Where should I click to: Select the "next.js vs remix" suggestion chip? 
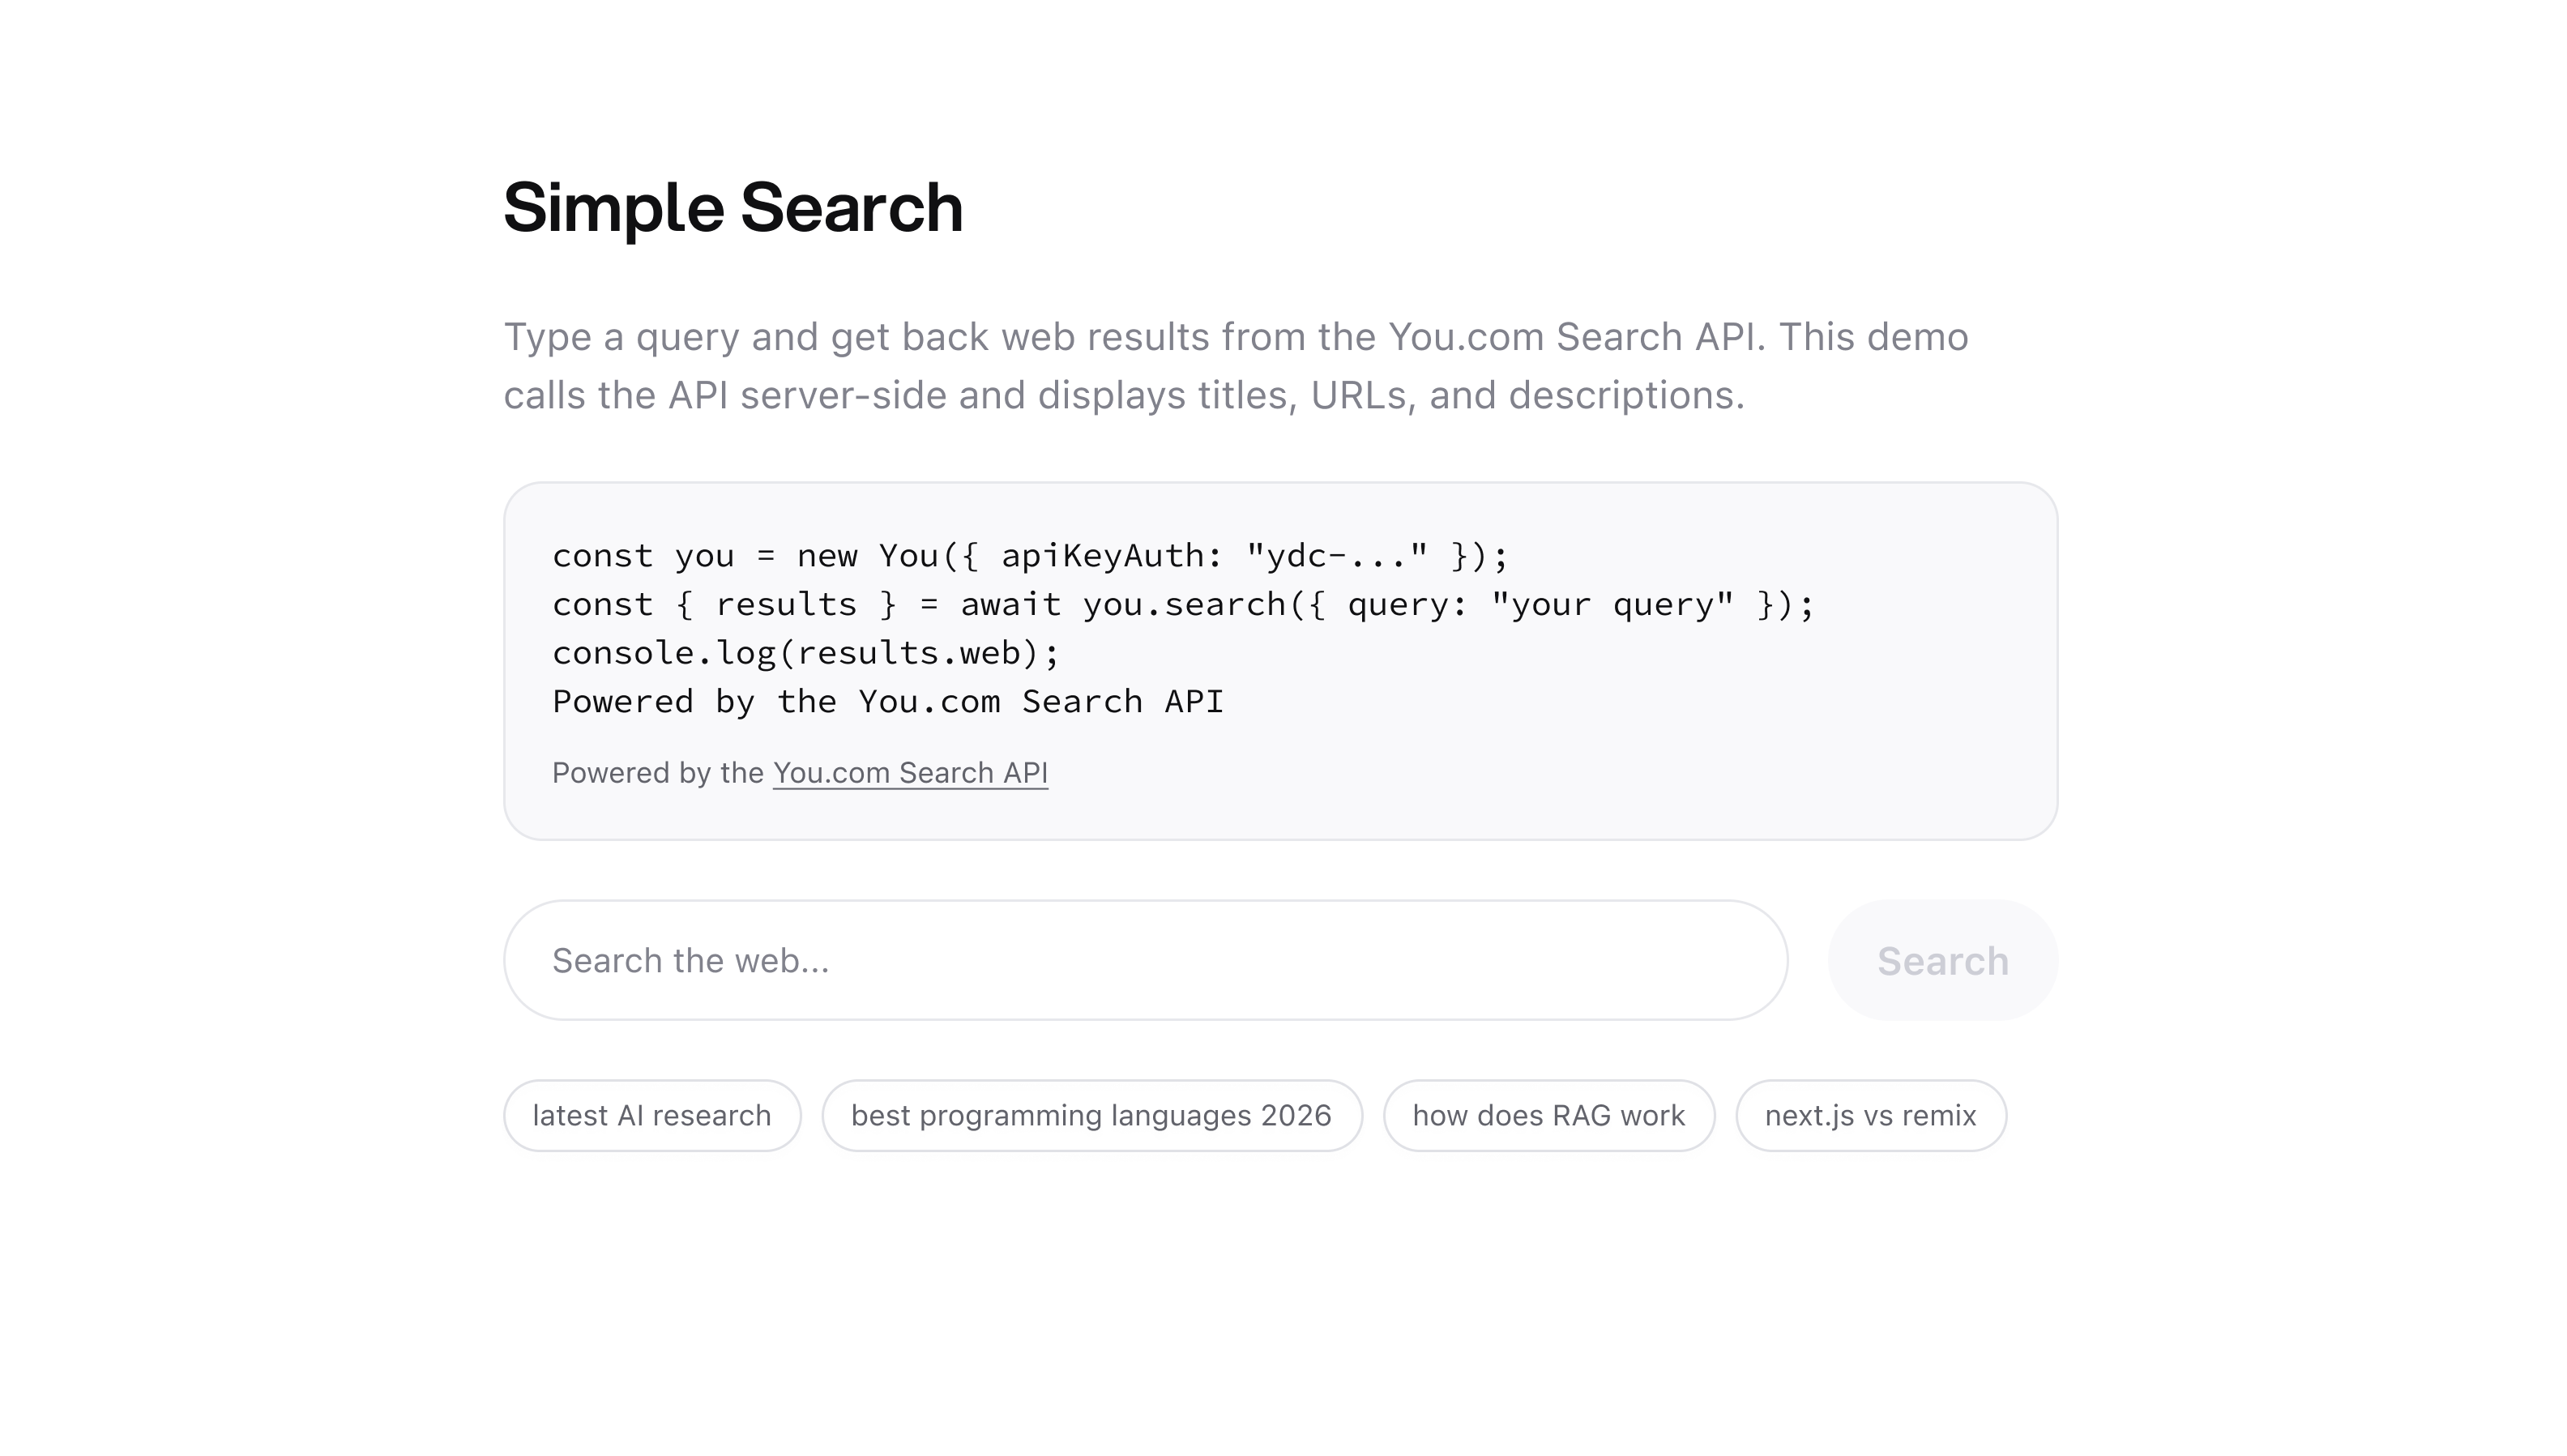coord(1870,1115)
